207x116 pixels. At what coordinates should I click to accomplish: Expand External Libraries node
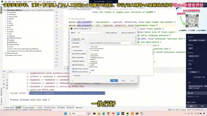tap(4, 53)
